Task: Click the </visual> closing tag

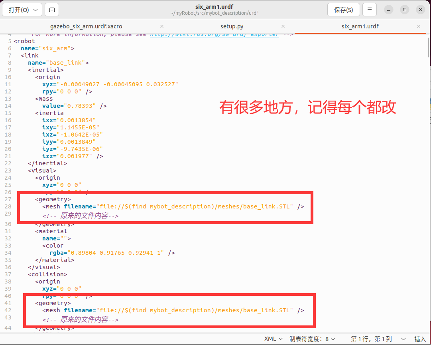Action: (44, 267)
